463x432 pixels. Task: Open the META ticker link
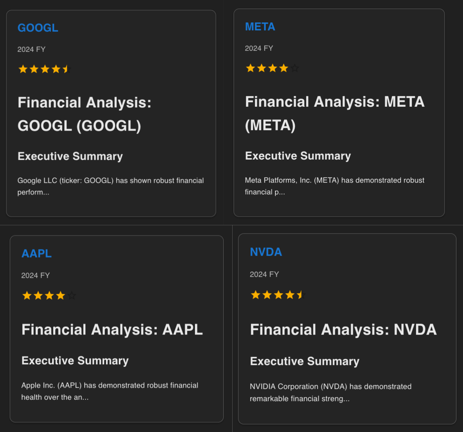point(260,27)
